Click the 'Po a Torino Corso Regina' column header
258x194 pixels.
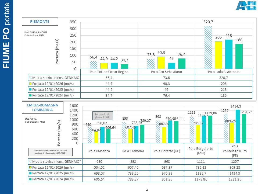(109, 72)
